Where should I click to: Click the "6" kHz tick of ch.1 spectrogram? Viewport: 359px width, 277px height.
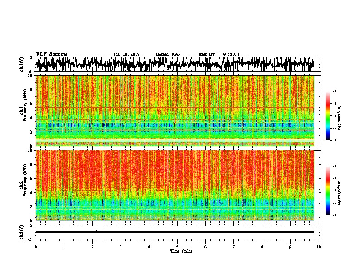click(x=32, y=104)
